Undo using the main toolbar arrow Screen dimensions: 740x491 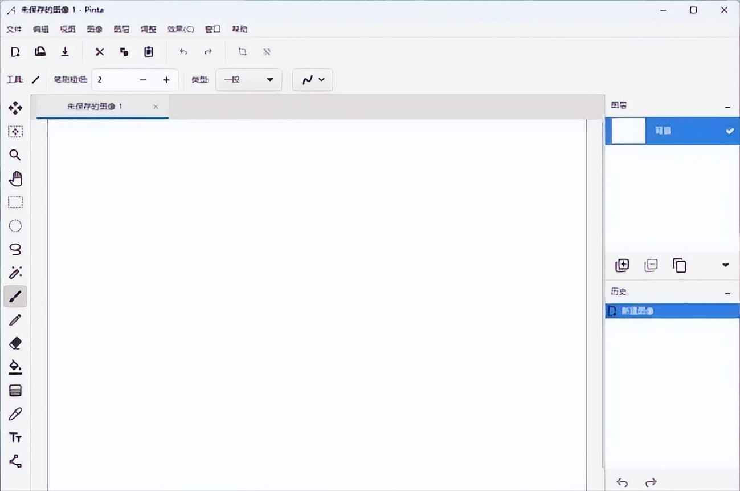click(x=183, y=52)
